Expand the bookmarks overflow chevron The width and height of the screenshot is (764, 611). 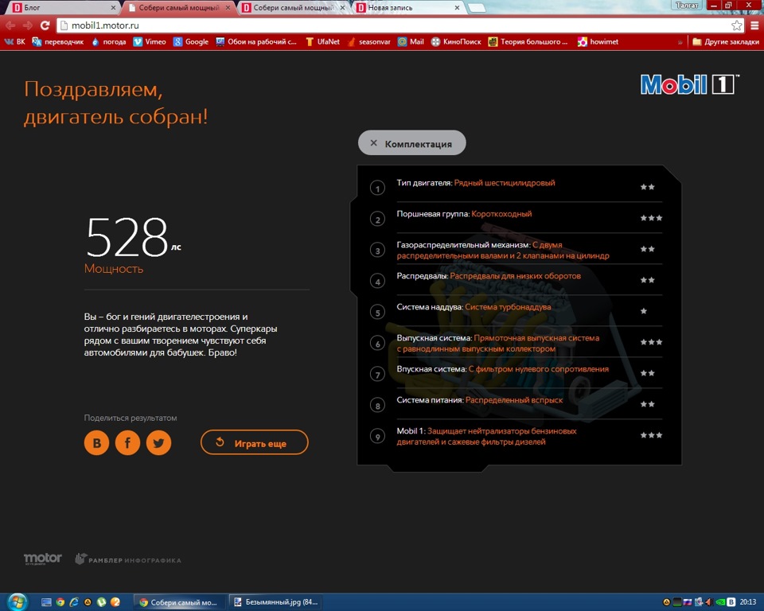[x=680, y=42]
